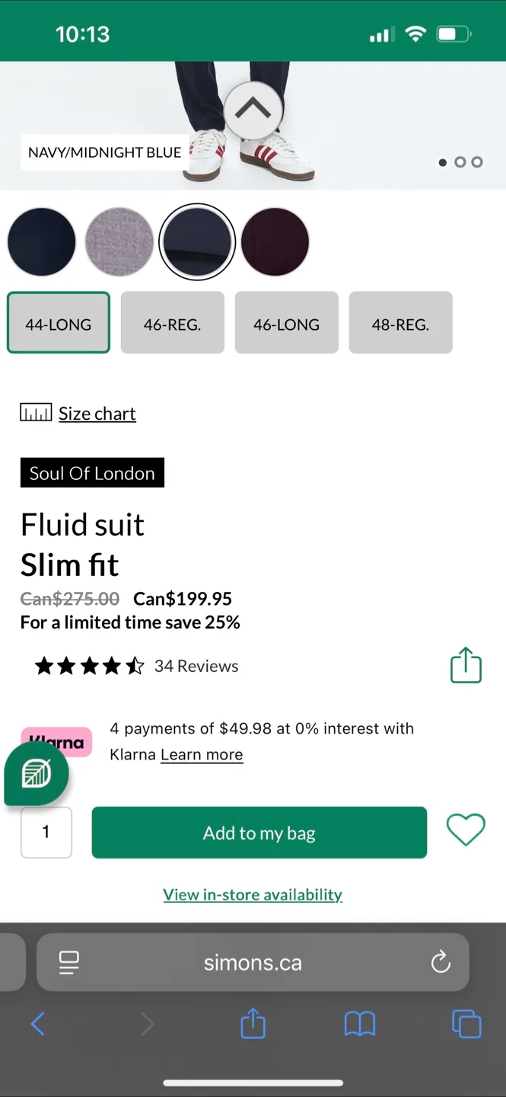Add the suit to my bag
The image size is (506, 1097).
click(x=259, y=833)
